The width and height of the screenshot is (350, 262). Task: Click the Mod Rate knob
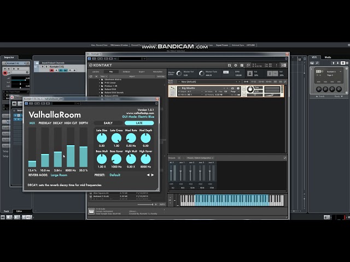(x=131, y=138)
